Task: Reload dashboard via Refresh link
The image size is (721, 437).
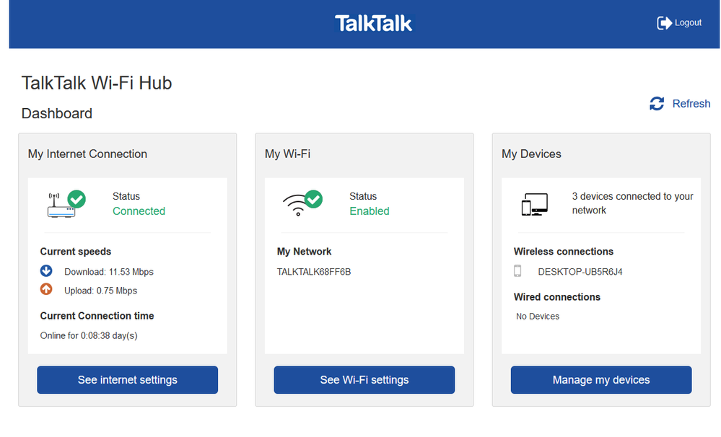Action: click(691, 104)
